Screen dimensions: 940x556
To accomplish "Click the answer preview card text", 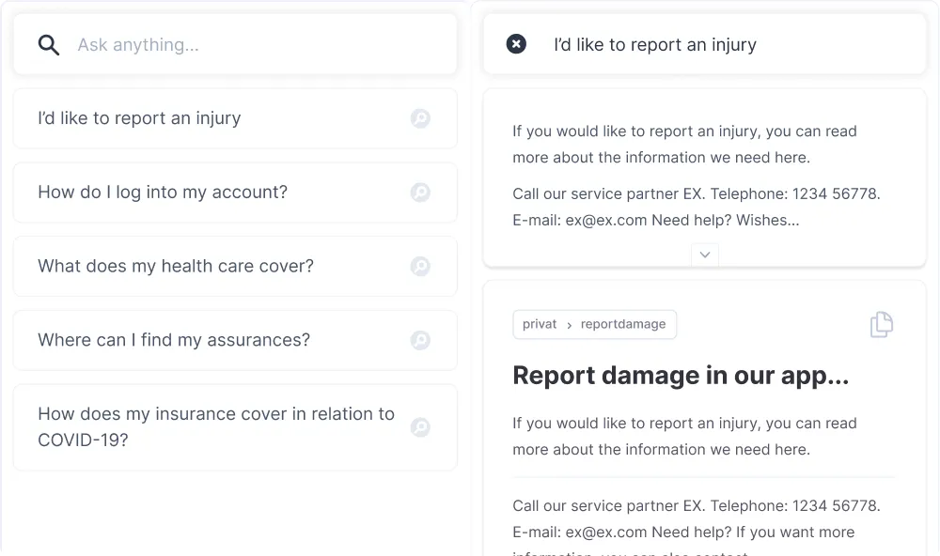I will (x=684, y=145).
